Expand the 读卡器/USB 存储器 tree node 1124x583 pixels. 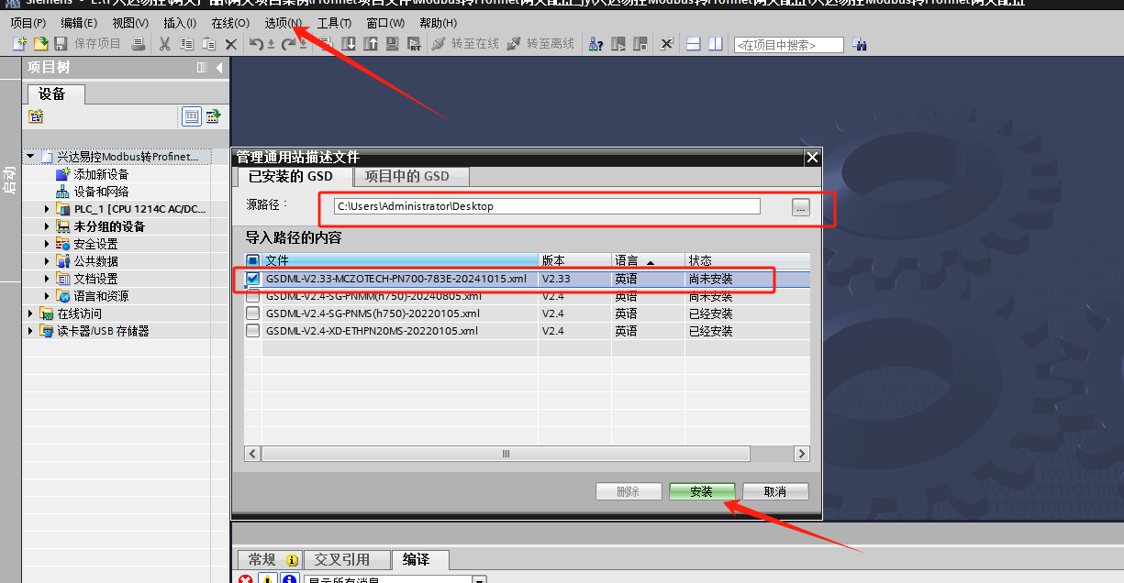coord(30,331)
